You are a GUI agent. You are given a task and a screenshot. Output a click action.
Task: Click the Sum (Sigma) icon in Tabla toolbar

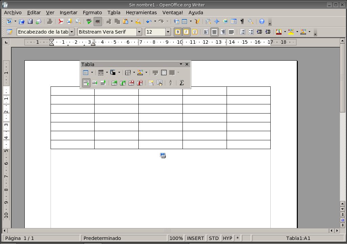182,83
